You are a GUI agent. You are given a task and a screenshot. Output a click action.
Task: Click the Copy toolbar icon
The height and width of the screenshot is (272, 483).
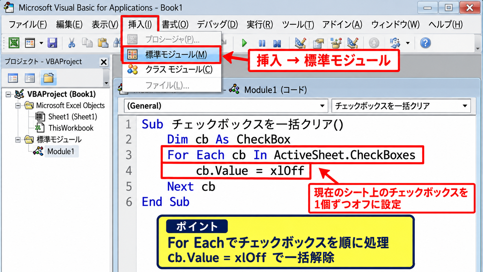coord(87,43)
